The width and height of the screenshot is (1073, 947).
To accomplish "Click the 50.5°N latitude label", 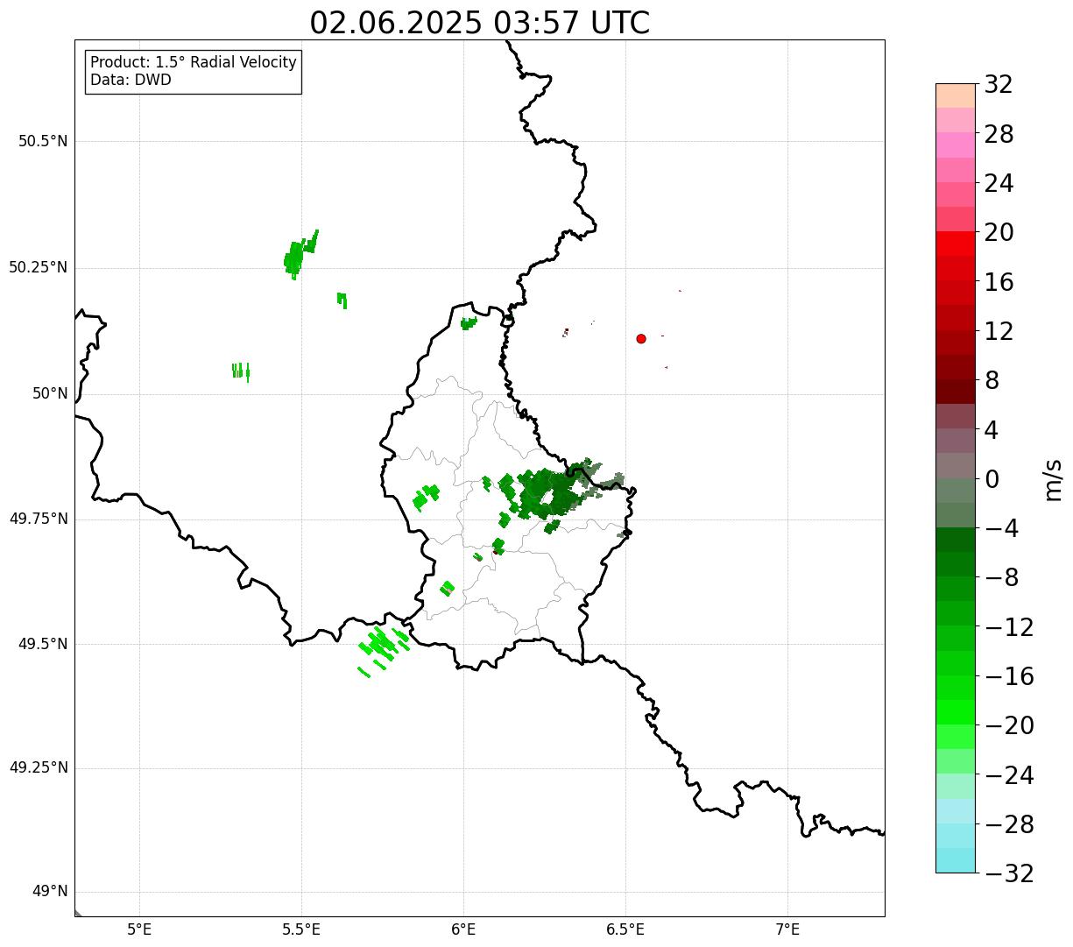I will tap(43, 142).
